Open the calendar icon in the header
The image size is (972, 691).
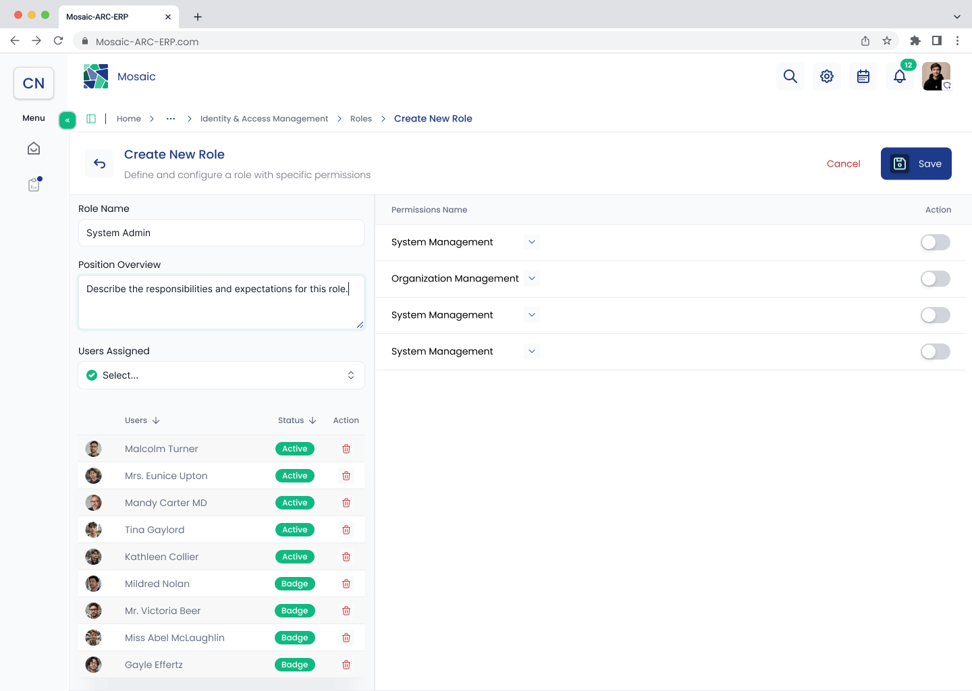[863, 76]
